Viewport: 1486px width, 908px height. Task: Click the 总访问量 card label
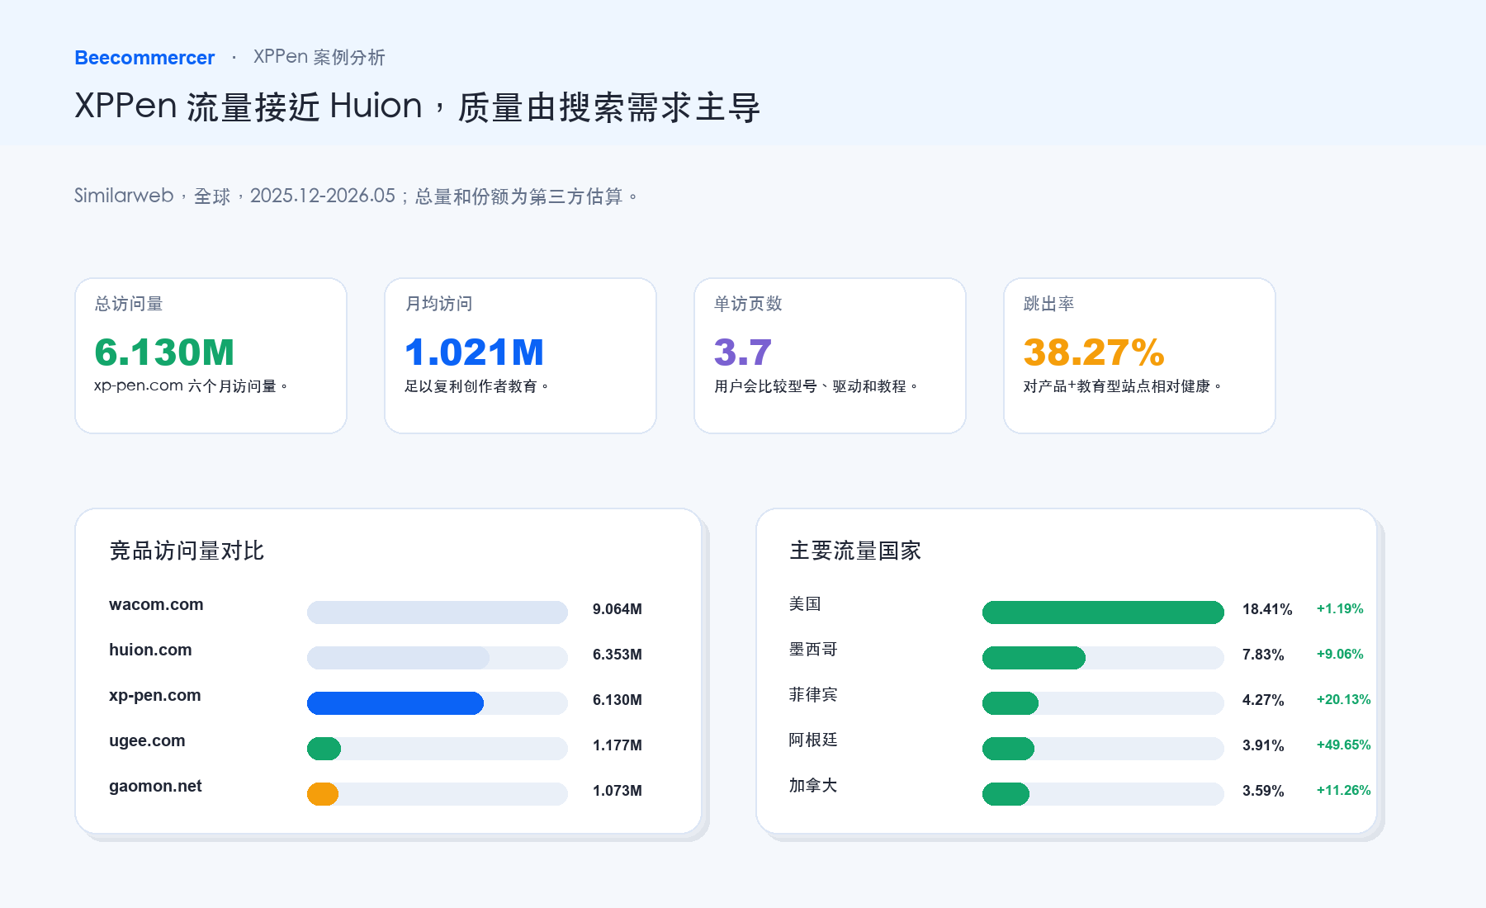(x=129, y=304)
